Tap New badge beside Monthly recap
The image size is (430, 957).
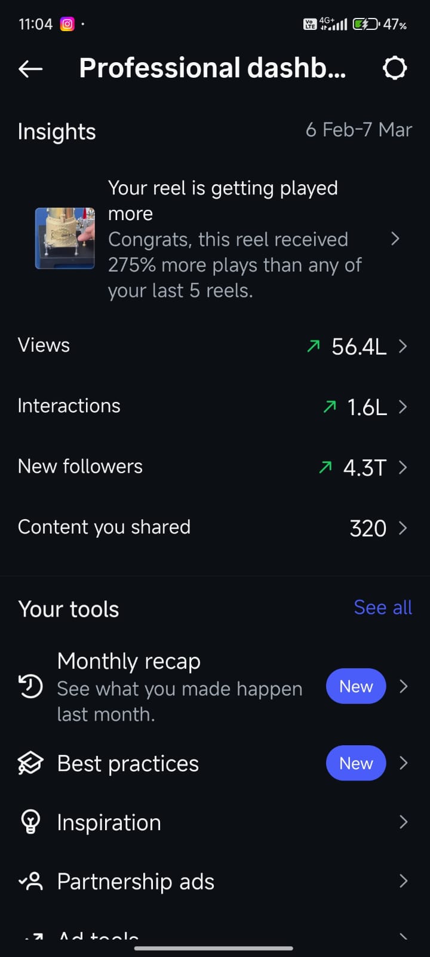[x=356, y=686]
